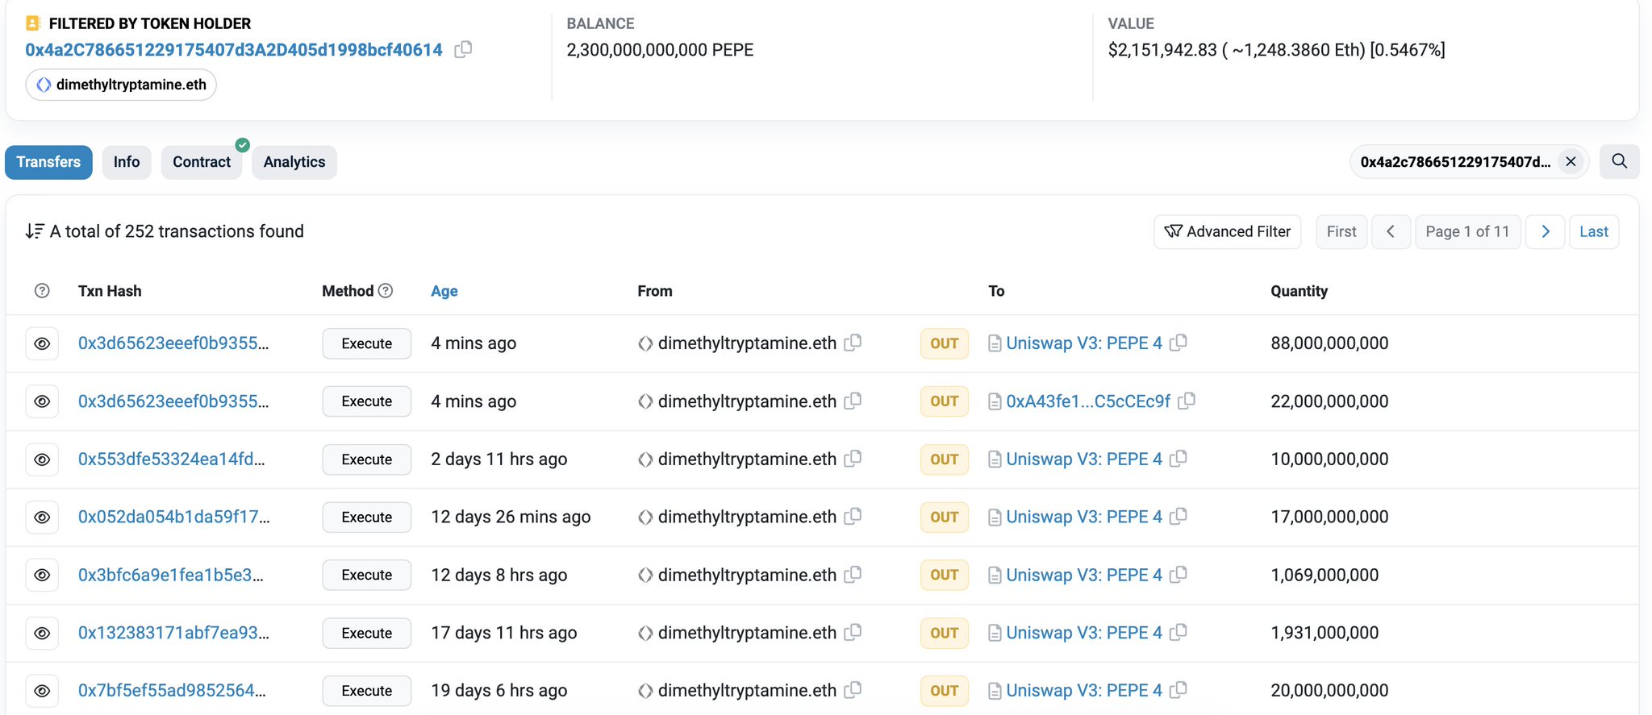
Task: Open txn hash 0x553dfe53324ea14fd
Action: (171, 459)
